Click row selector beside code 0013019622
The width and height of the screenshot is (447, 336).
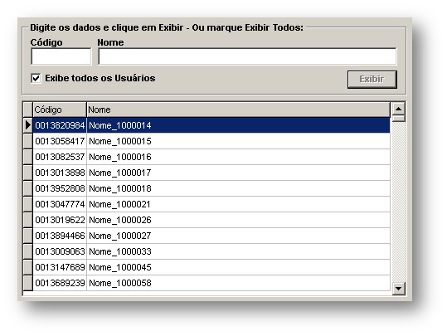coord(27,220)
